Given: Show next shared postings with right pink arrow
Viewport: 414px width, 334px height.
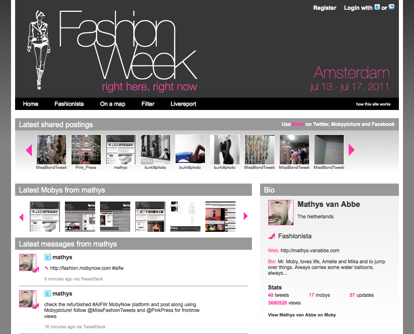Looking at the screenshot, I should (x=352, y=150).
